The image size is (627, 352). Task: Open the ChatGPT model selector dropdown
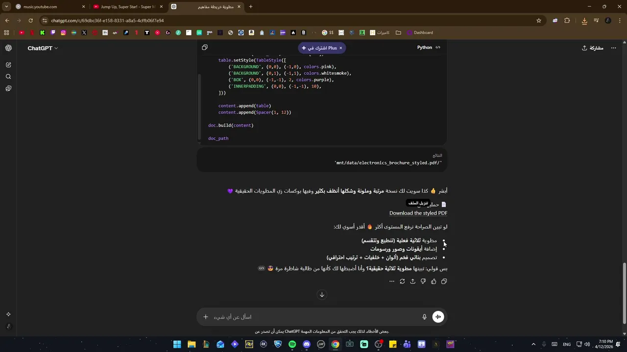[x=43, y=48]
